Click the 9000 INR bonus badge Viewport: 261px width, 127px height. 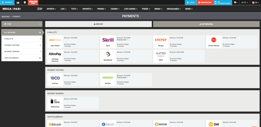[x=33, y=3]
